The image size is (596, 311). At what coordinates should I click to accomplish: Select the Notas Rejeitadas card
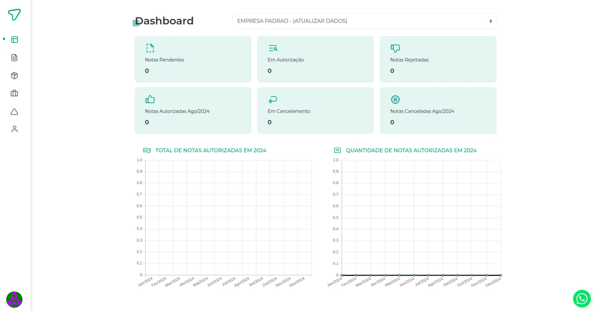click(438, 59)
